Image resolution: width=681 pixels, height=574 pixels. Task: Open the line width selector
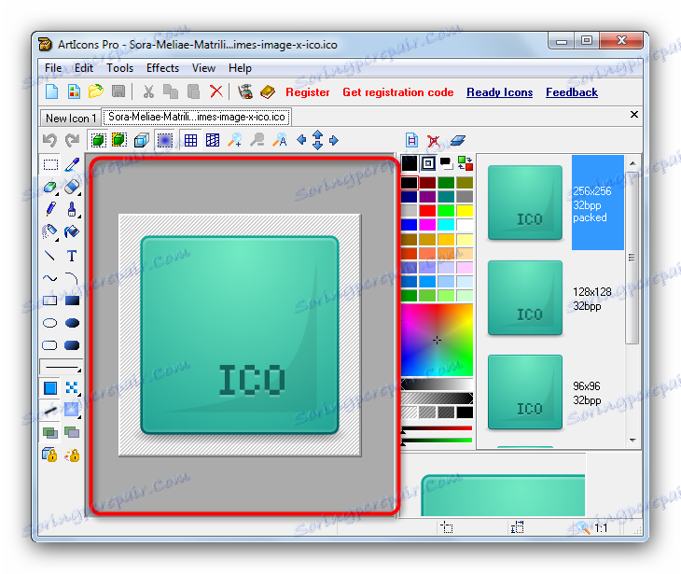(x=61, y=368)
